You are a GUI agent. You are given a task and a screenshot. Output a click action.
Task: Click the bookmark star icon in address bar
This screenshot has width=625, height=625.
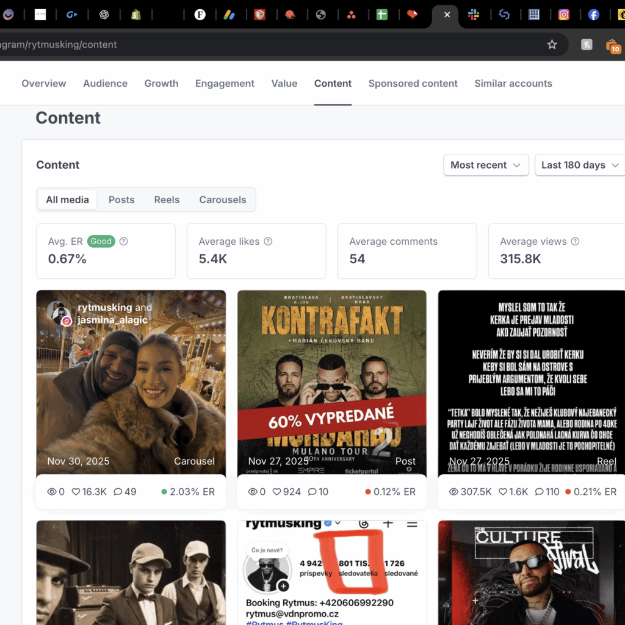pyautogui.click(x=552, y=45)
